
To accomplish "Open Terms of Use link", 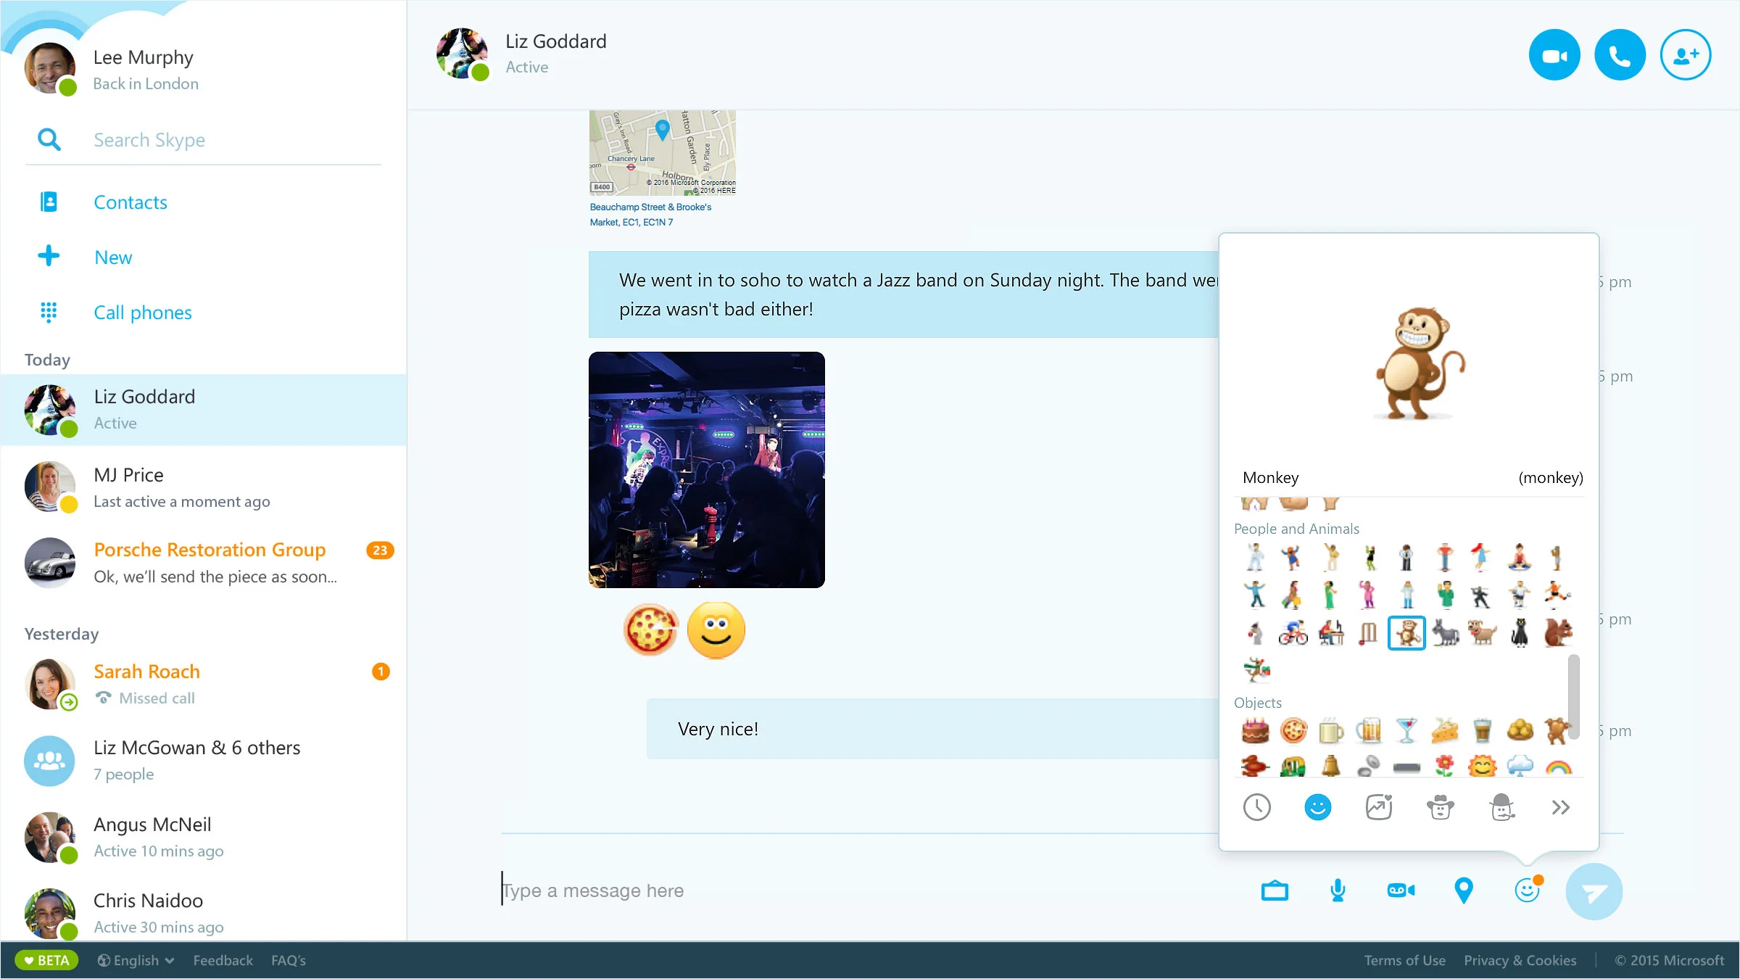I will click(1404, 960).
